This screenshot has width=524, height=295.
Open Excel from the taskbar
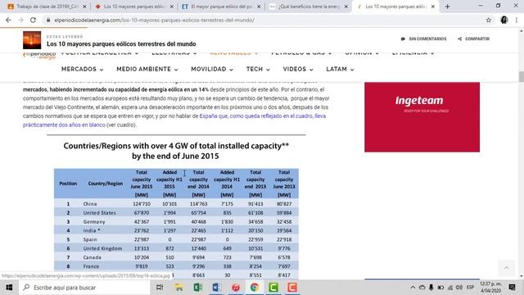(198, 288)
